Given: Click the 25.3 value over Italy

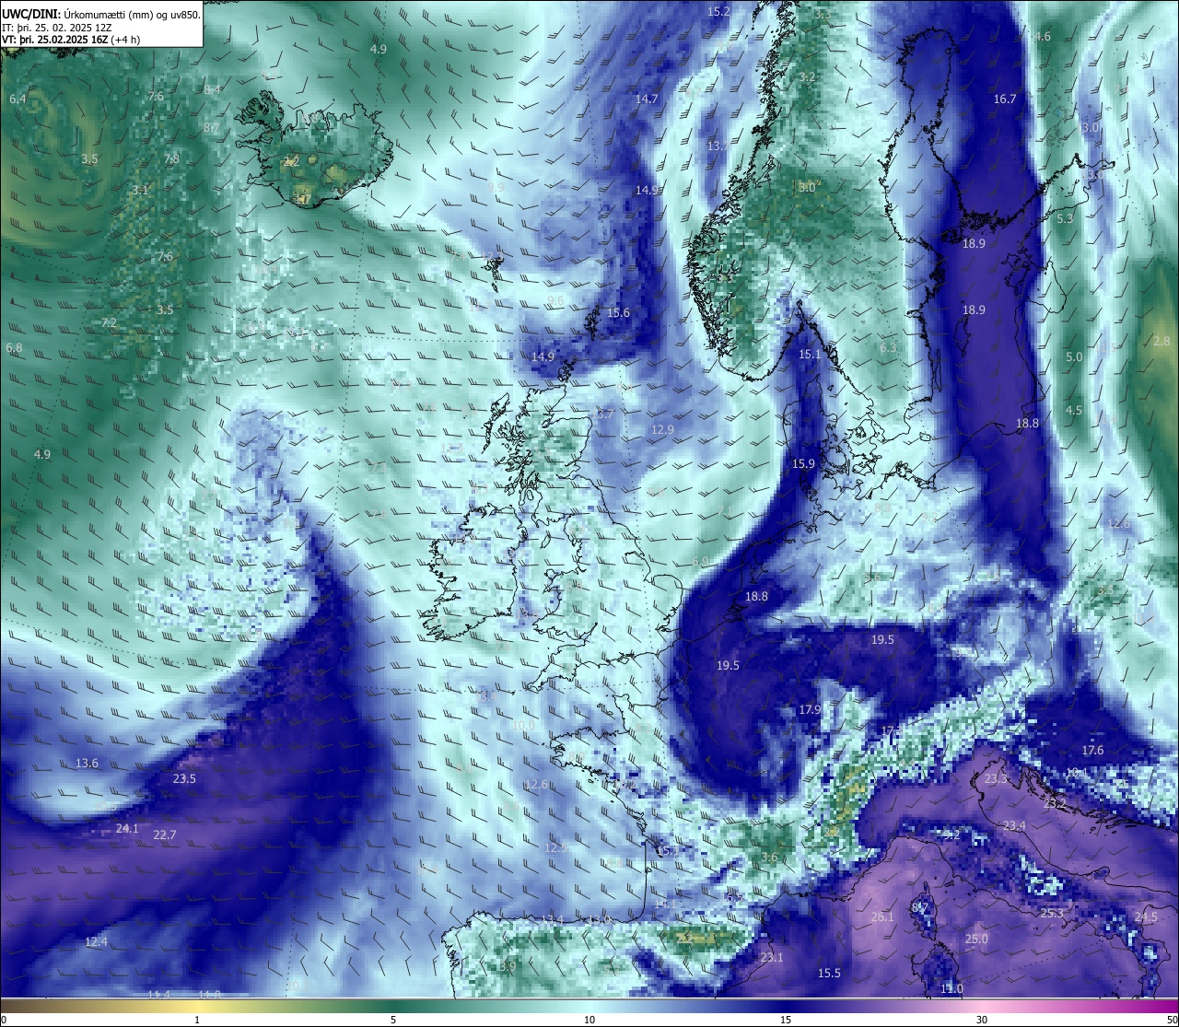Looking at the screenshot, I should [x=1052, y=913].
